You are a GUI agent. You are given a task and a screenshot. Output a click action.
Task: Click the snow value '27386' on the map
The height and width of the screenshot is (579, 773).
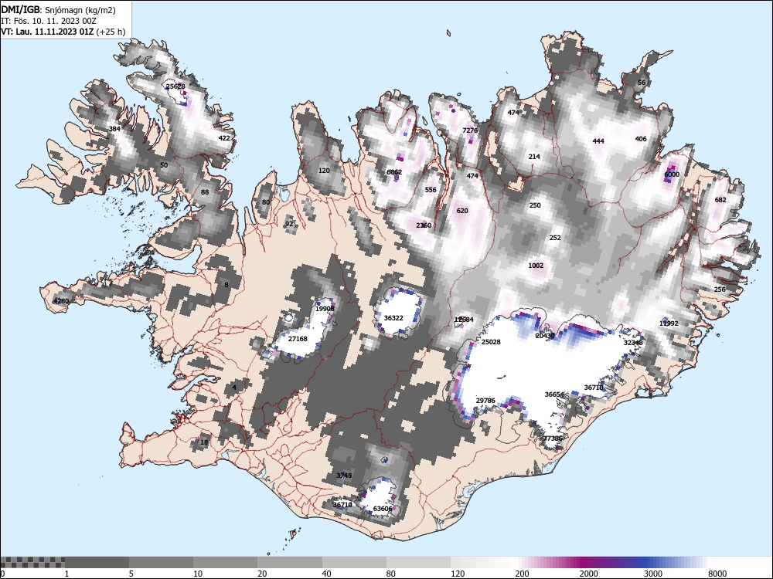tap(553, 438)
